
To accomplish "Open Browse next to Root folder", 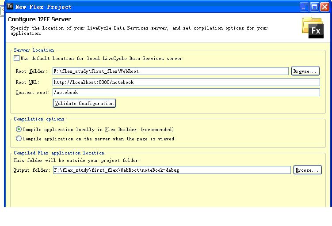I will (x=305, y=71).
